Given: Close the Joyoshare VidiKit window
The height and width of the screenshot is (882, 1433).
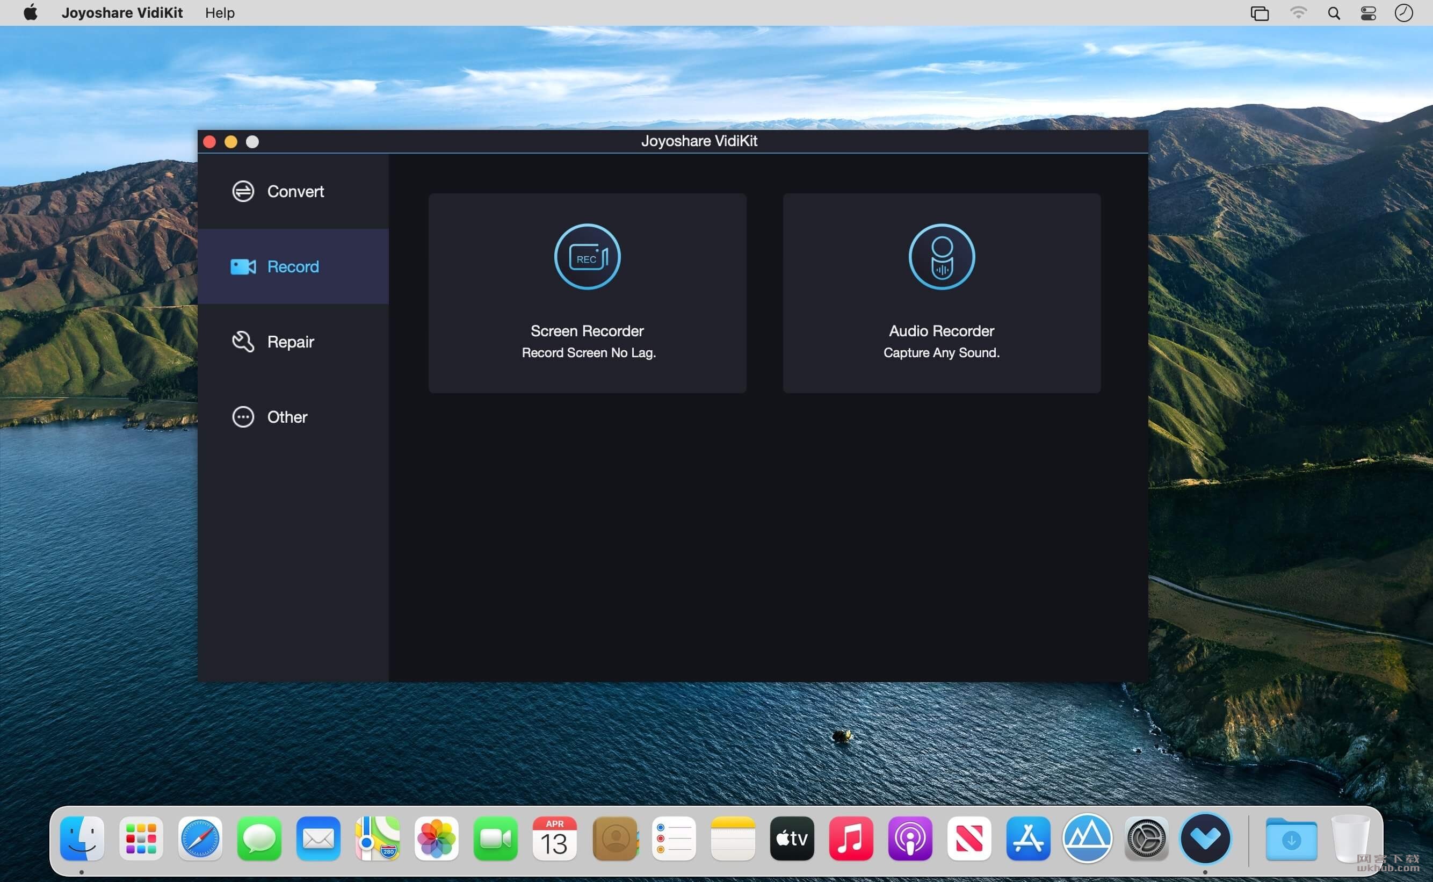Looking at the screenshot, I should point(209,142).
